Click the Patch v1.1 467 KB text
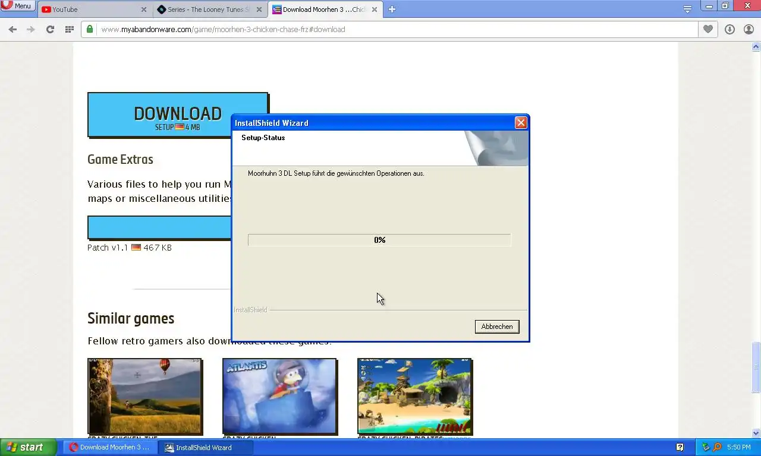Image resolution: width=761 pixels, height=456 pixels. 130,248
